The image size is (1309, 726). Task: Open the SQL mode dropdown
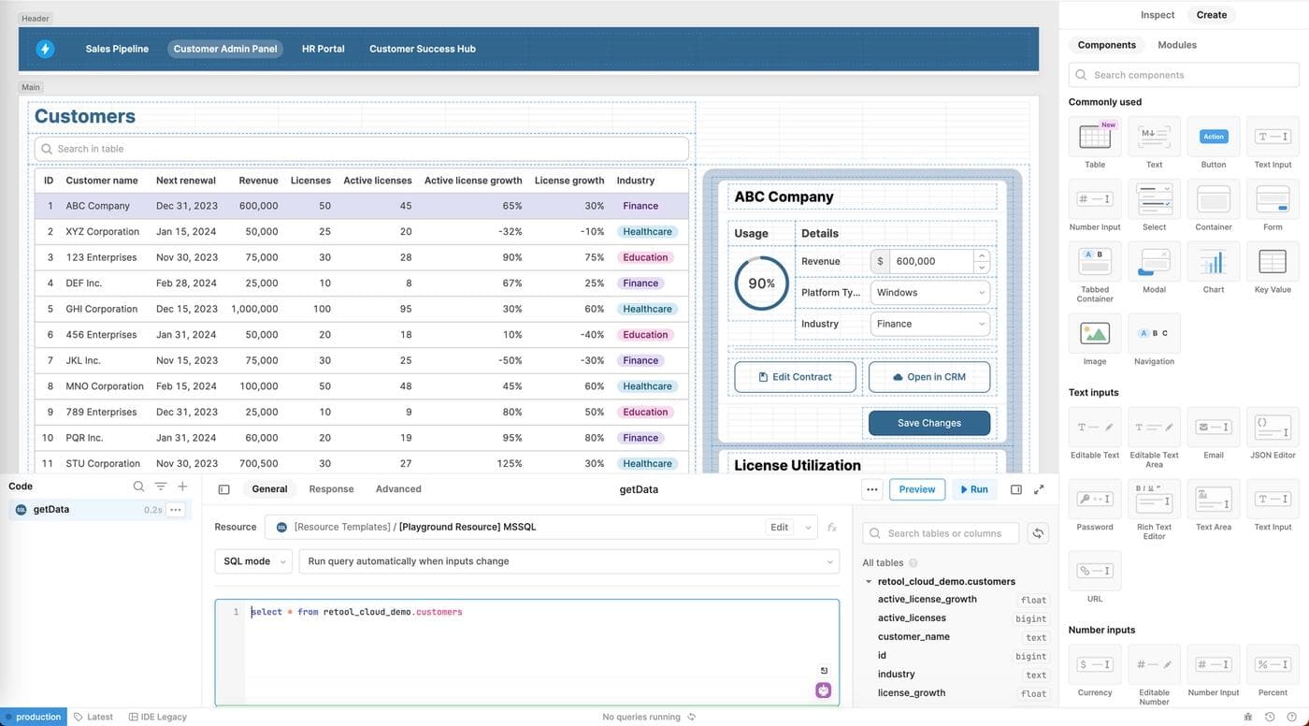[x=252, y=561]
